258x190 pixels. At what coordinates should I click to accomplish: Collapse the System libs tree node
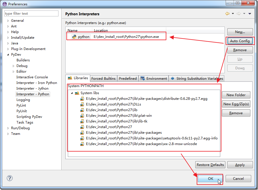(72, 93)
